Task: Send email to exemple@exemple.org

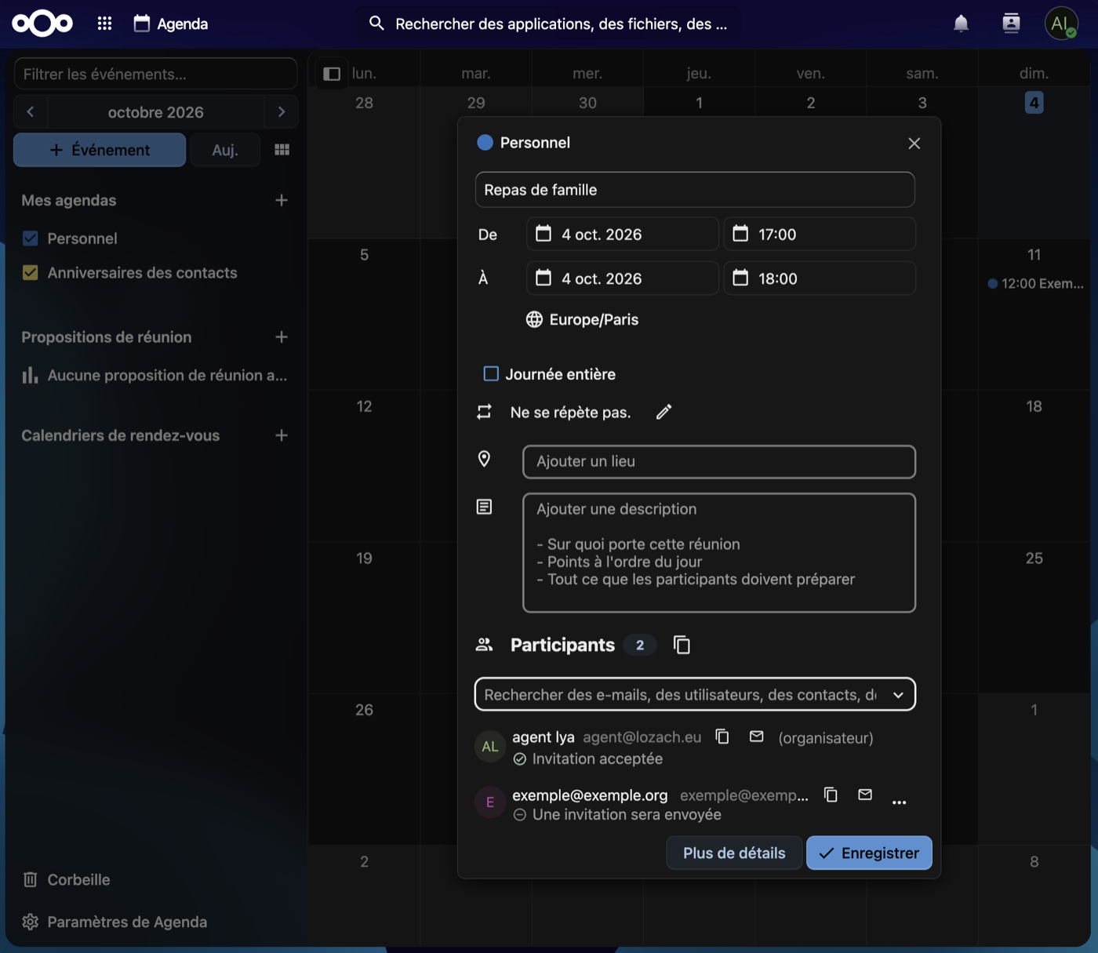Action: tap(865, 795)
